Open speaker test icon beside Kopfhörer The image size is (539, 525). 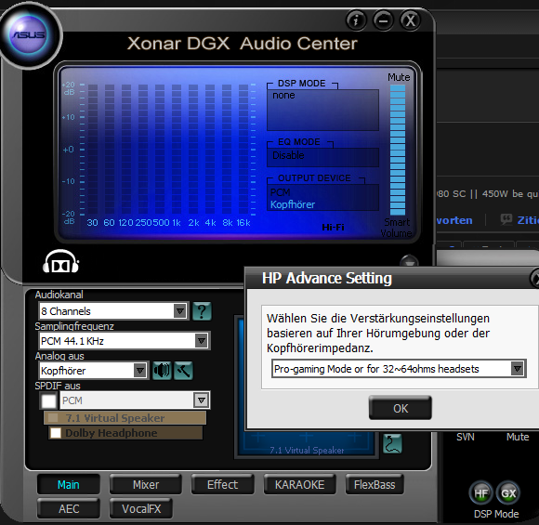[x=162, y=370]
